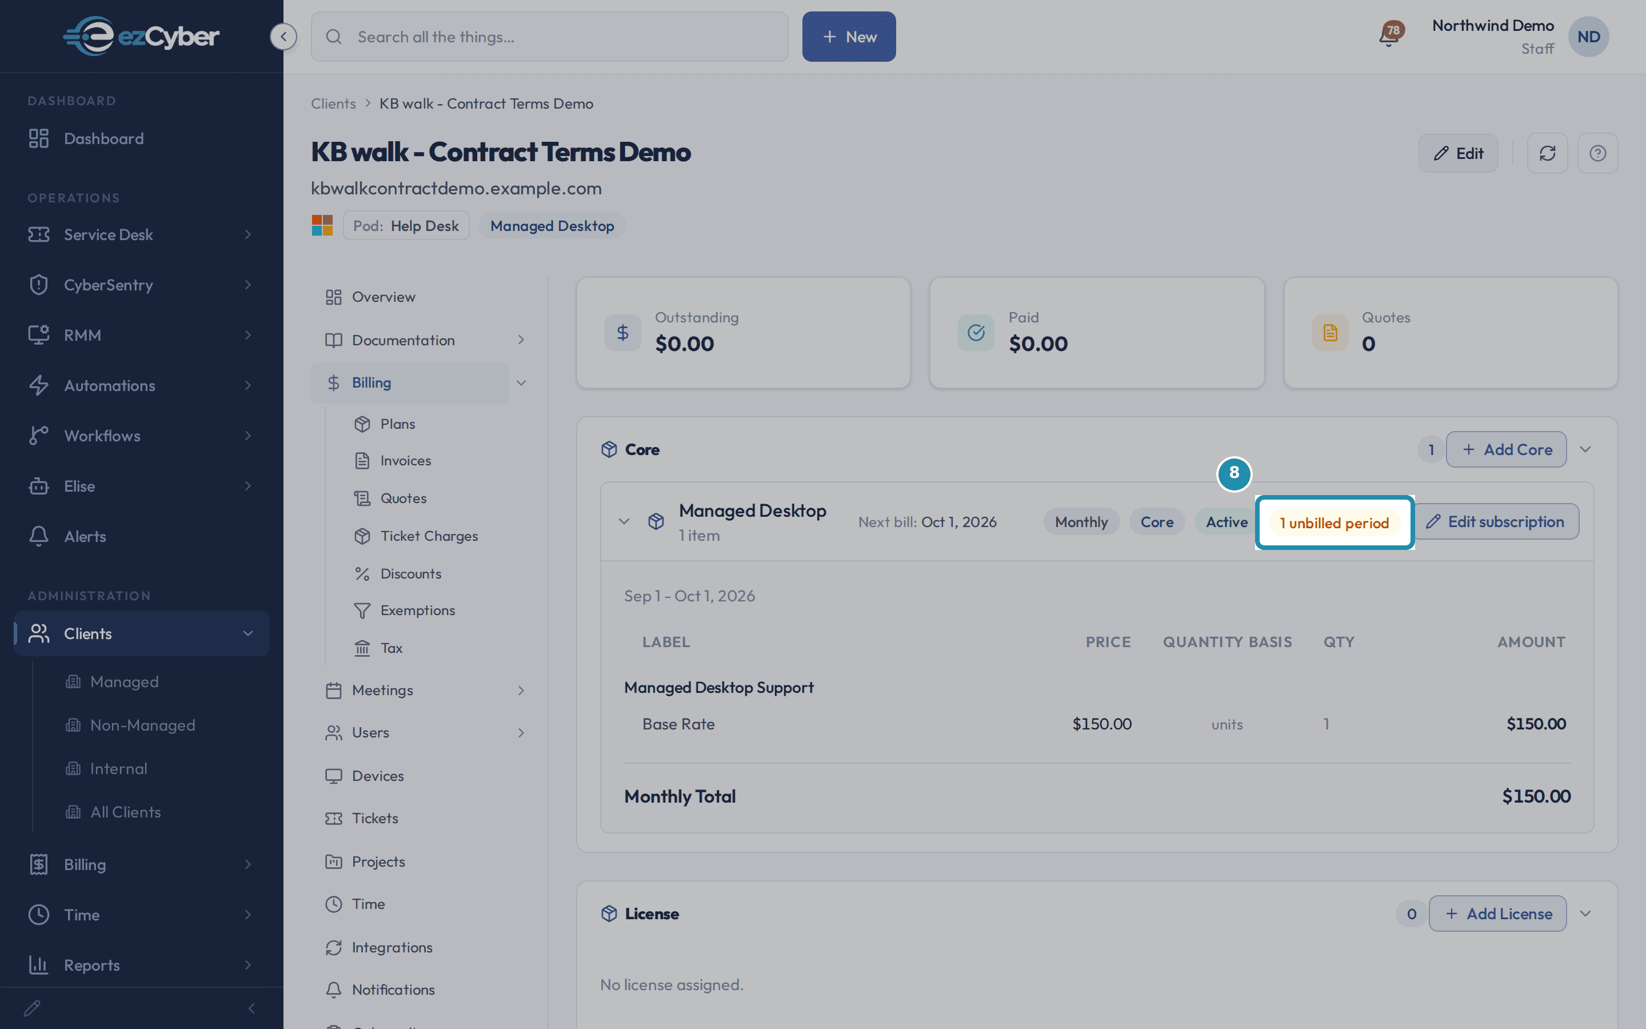Collapse the Core section

pyautogui.click(x=1585, y=449)
